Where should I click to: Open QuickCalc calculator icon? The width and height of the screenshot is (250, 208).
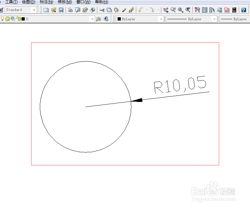[x=234, y=10]
